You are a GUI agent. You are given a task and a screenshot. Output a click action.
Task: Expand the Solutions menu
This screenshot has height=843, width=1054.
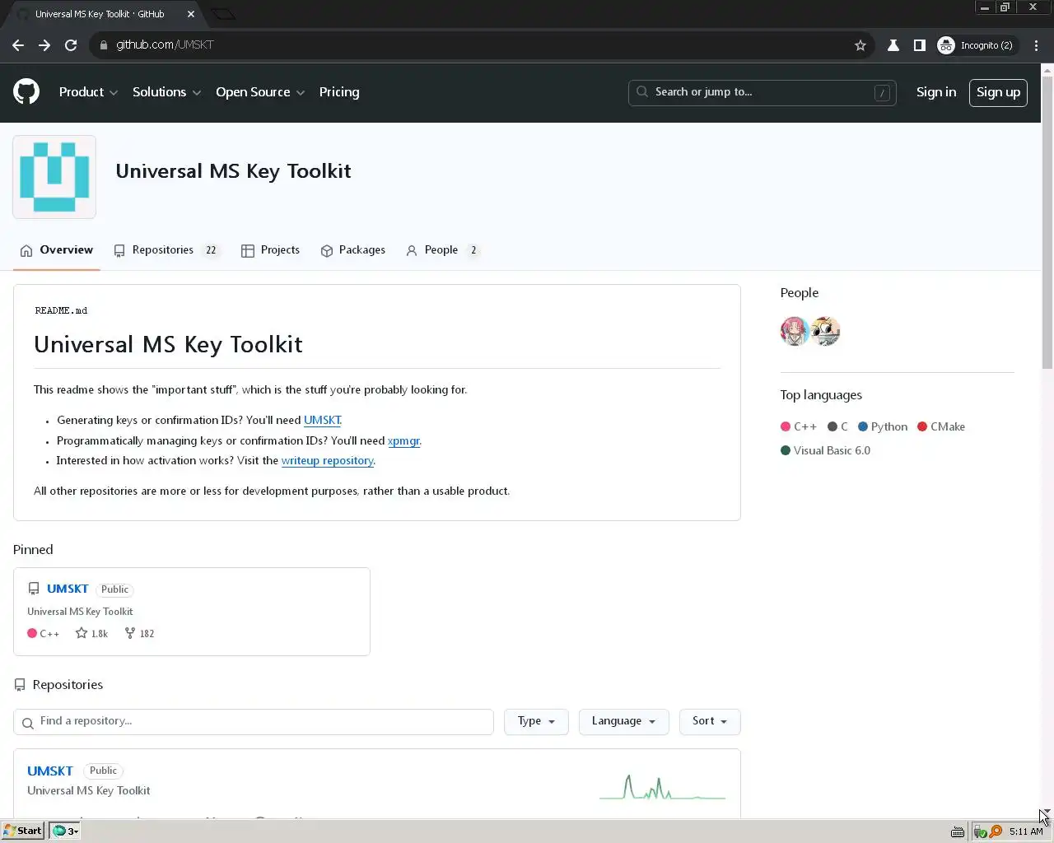tap(166, 92)
